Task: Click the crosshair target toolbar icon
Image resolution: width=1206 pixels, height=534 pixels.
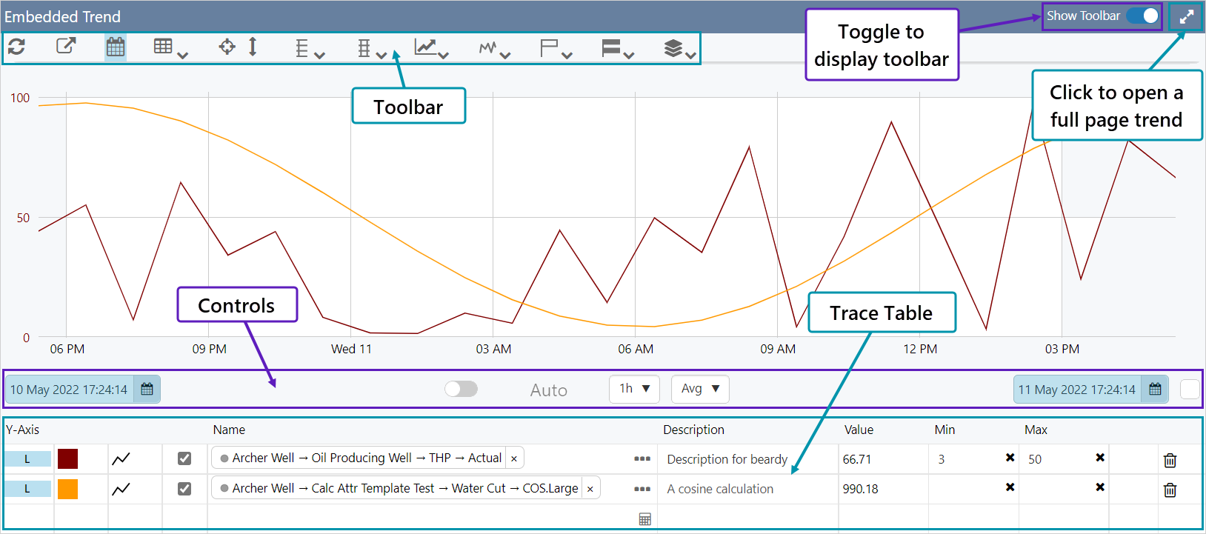Action: (x=227, y=47)
